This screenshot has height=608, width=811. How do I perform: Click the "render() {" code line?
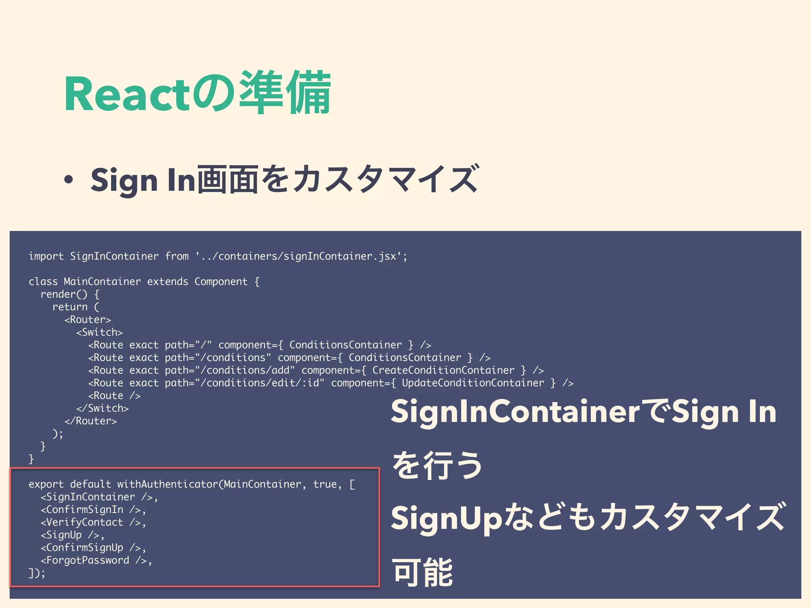(x=70, y=294)
